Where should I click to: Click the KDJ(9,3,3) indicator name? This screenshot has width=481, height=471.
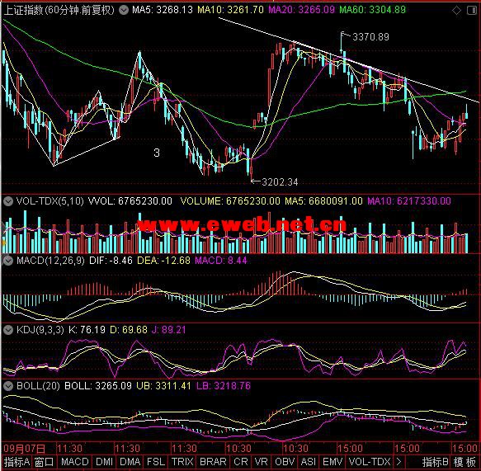(40, 330)
